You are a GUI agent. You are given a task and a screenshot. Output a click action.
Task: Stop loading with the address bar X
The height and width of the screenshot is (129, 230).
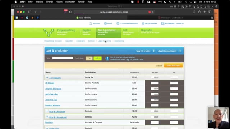(153, 12)
